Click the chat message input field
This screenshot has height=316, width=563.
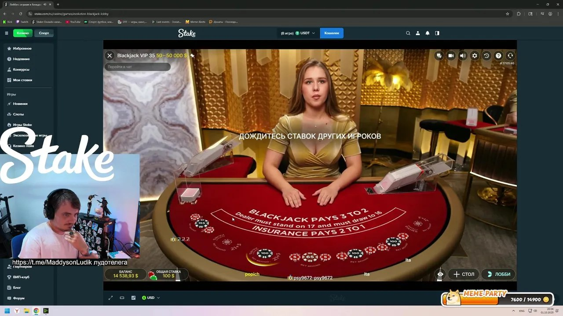[137, 67]
